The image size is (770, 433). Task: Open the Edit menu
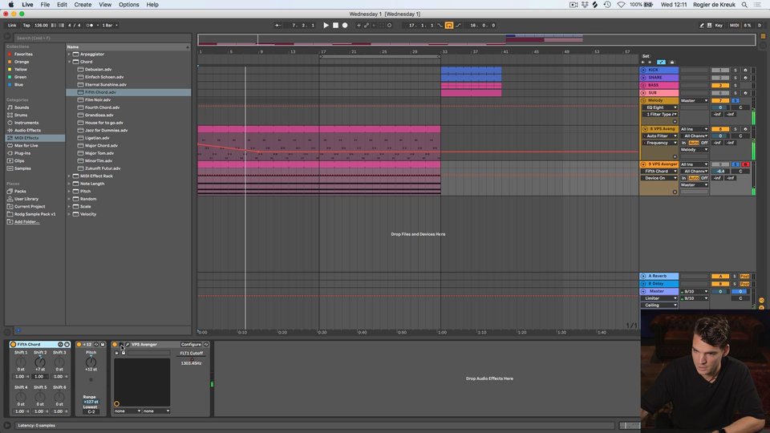coord(62,5)
